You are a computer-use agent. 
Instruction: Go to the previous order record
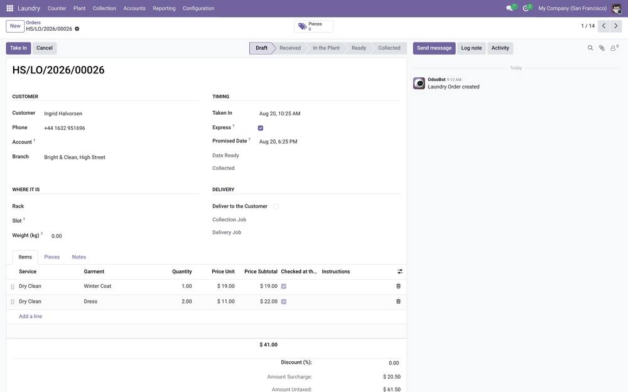tap(604, 26)
